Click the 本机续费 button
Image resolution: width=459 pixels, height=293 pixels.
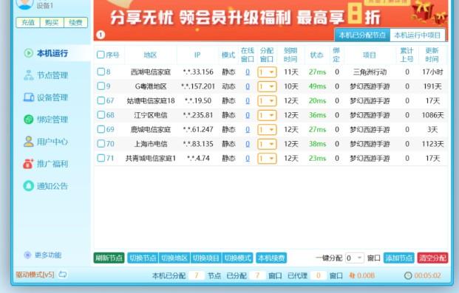tap(271, 258)
